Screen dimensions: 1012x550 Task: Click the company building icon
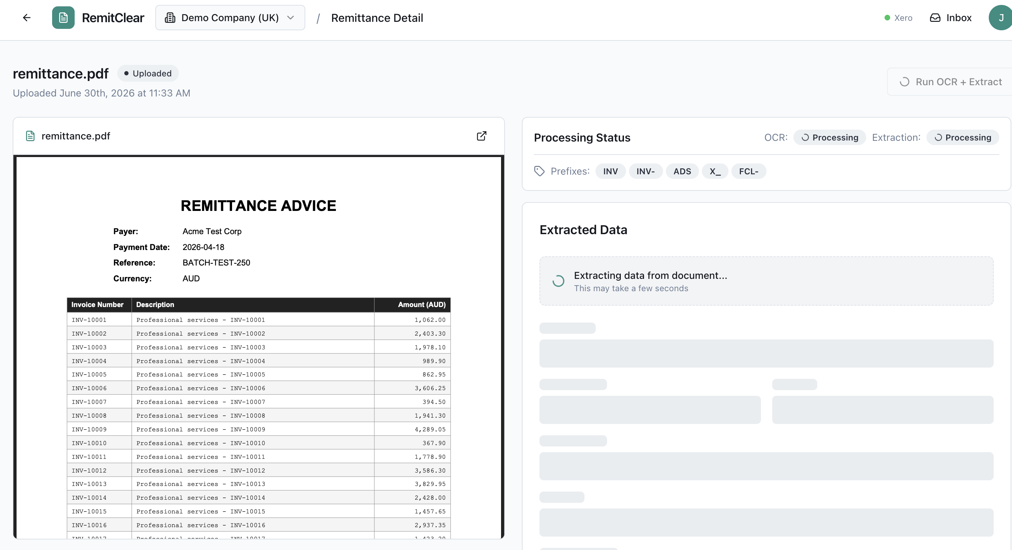(170, 18)
